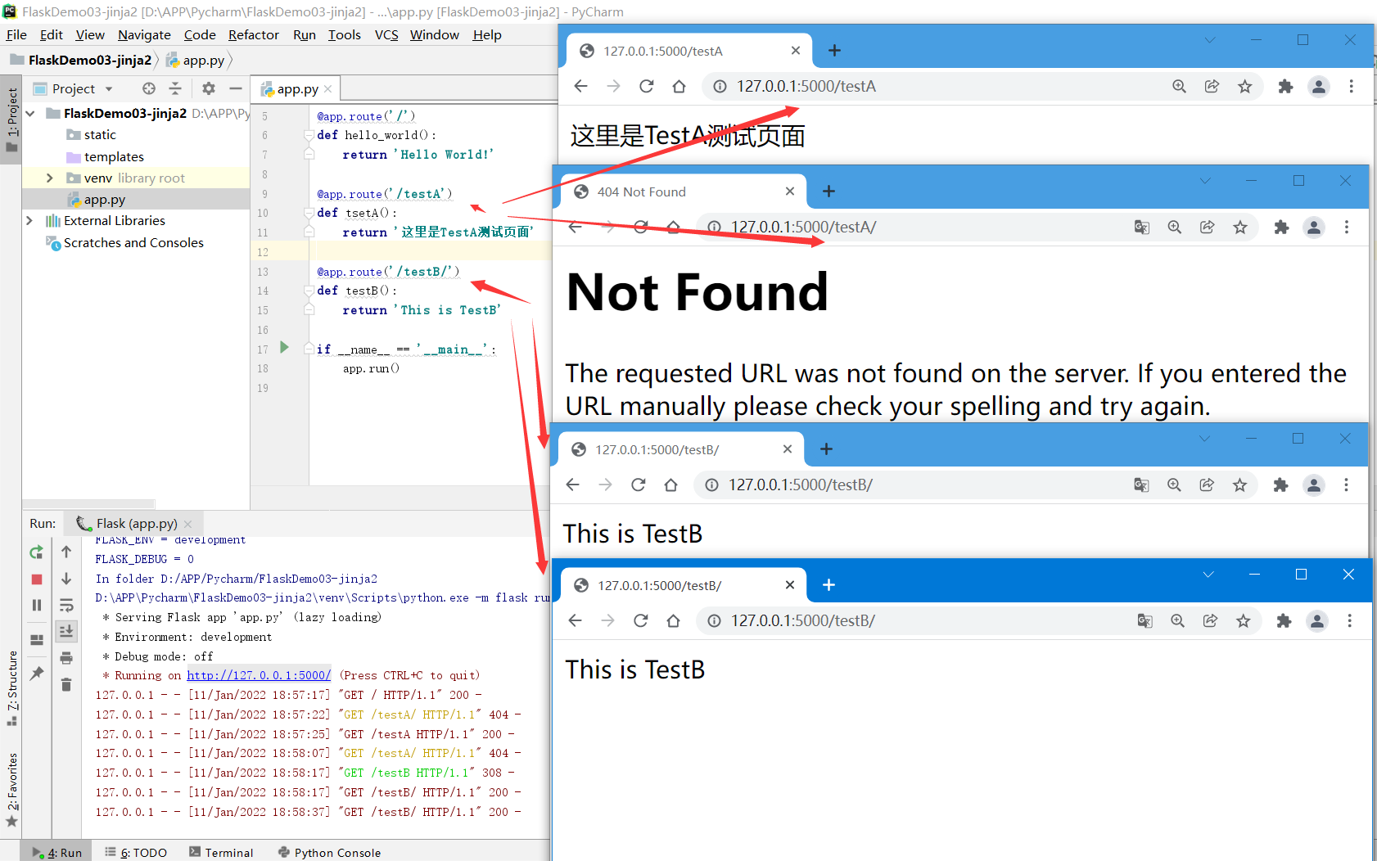Refresh the 404 Not Found page
Image resolution: width=1377 pixels, height=861 pixels.
(641, 227)
